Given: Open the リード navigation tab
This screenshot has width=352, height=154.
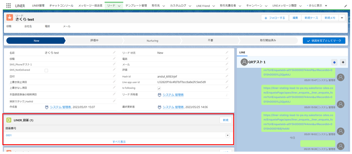Looking at the screenshot, I should point(111,6).
